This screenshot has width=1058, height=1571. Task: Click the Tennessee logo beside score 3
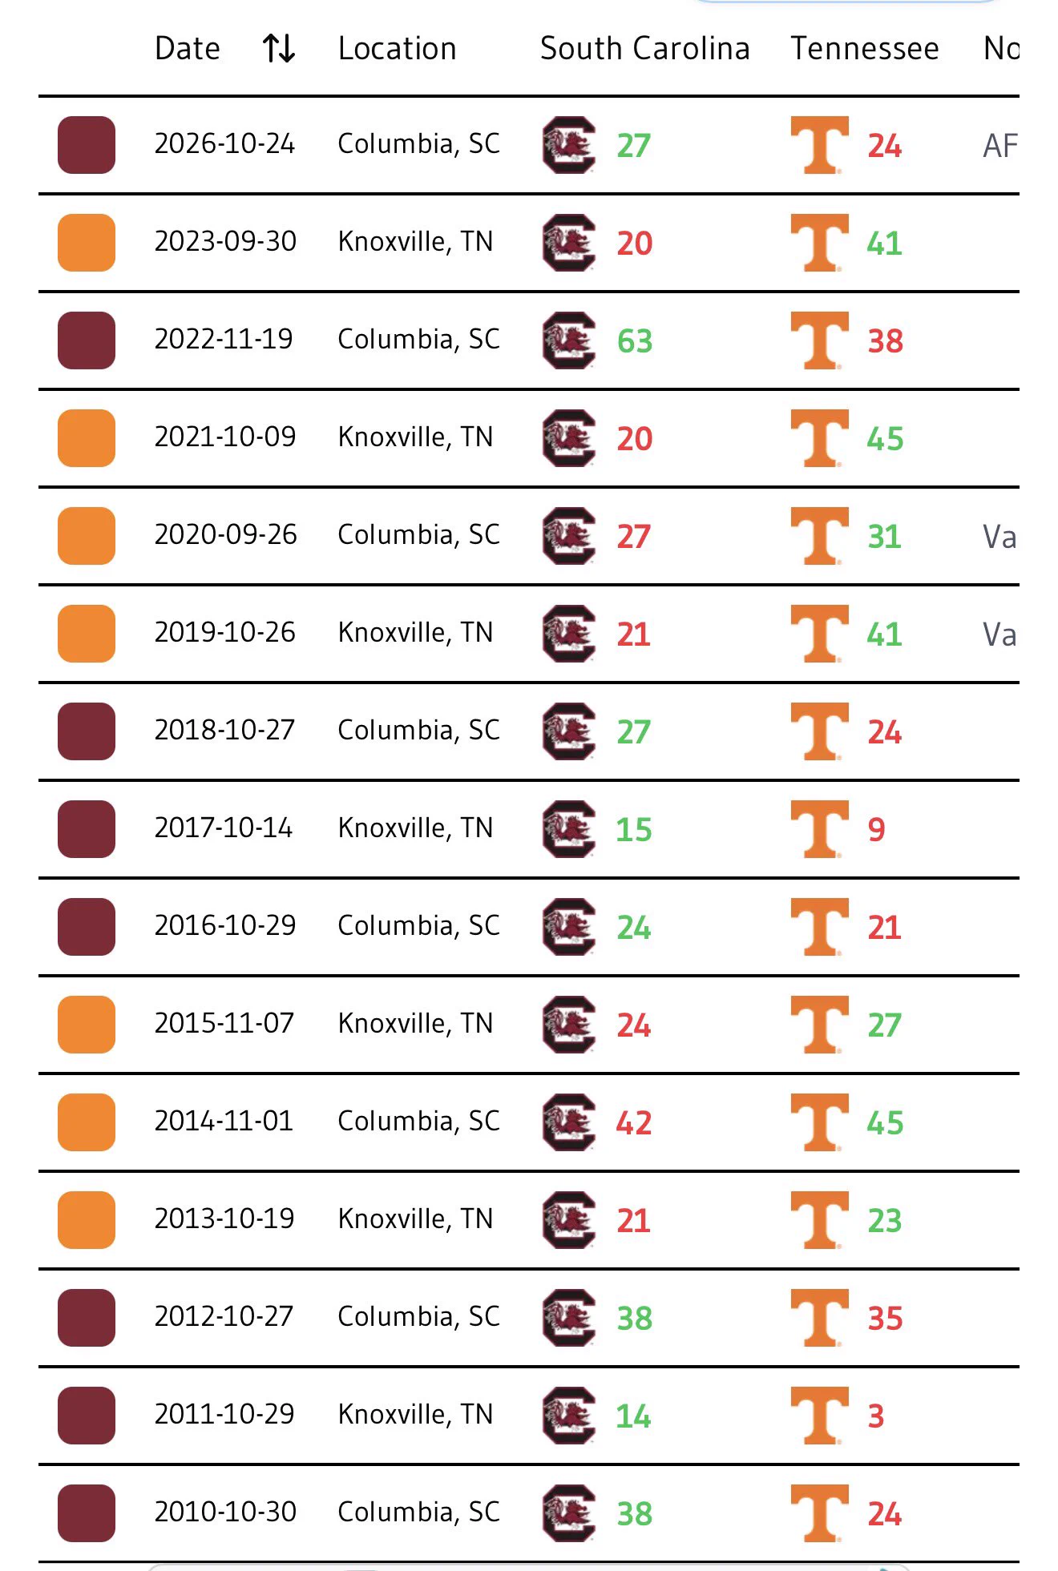(x=820, y=1416)
